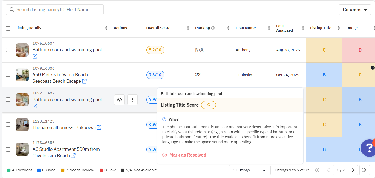Image resolution: width=375 pixels, height=178 pixels.
Task: Sort by Overall Score column
Action: click(188, 28)
